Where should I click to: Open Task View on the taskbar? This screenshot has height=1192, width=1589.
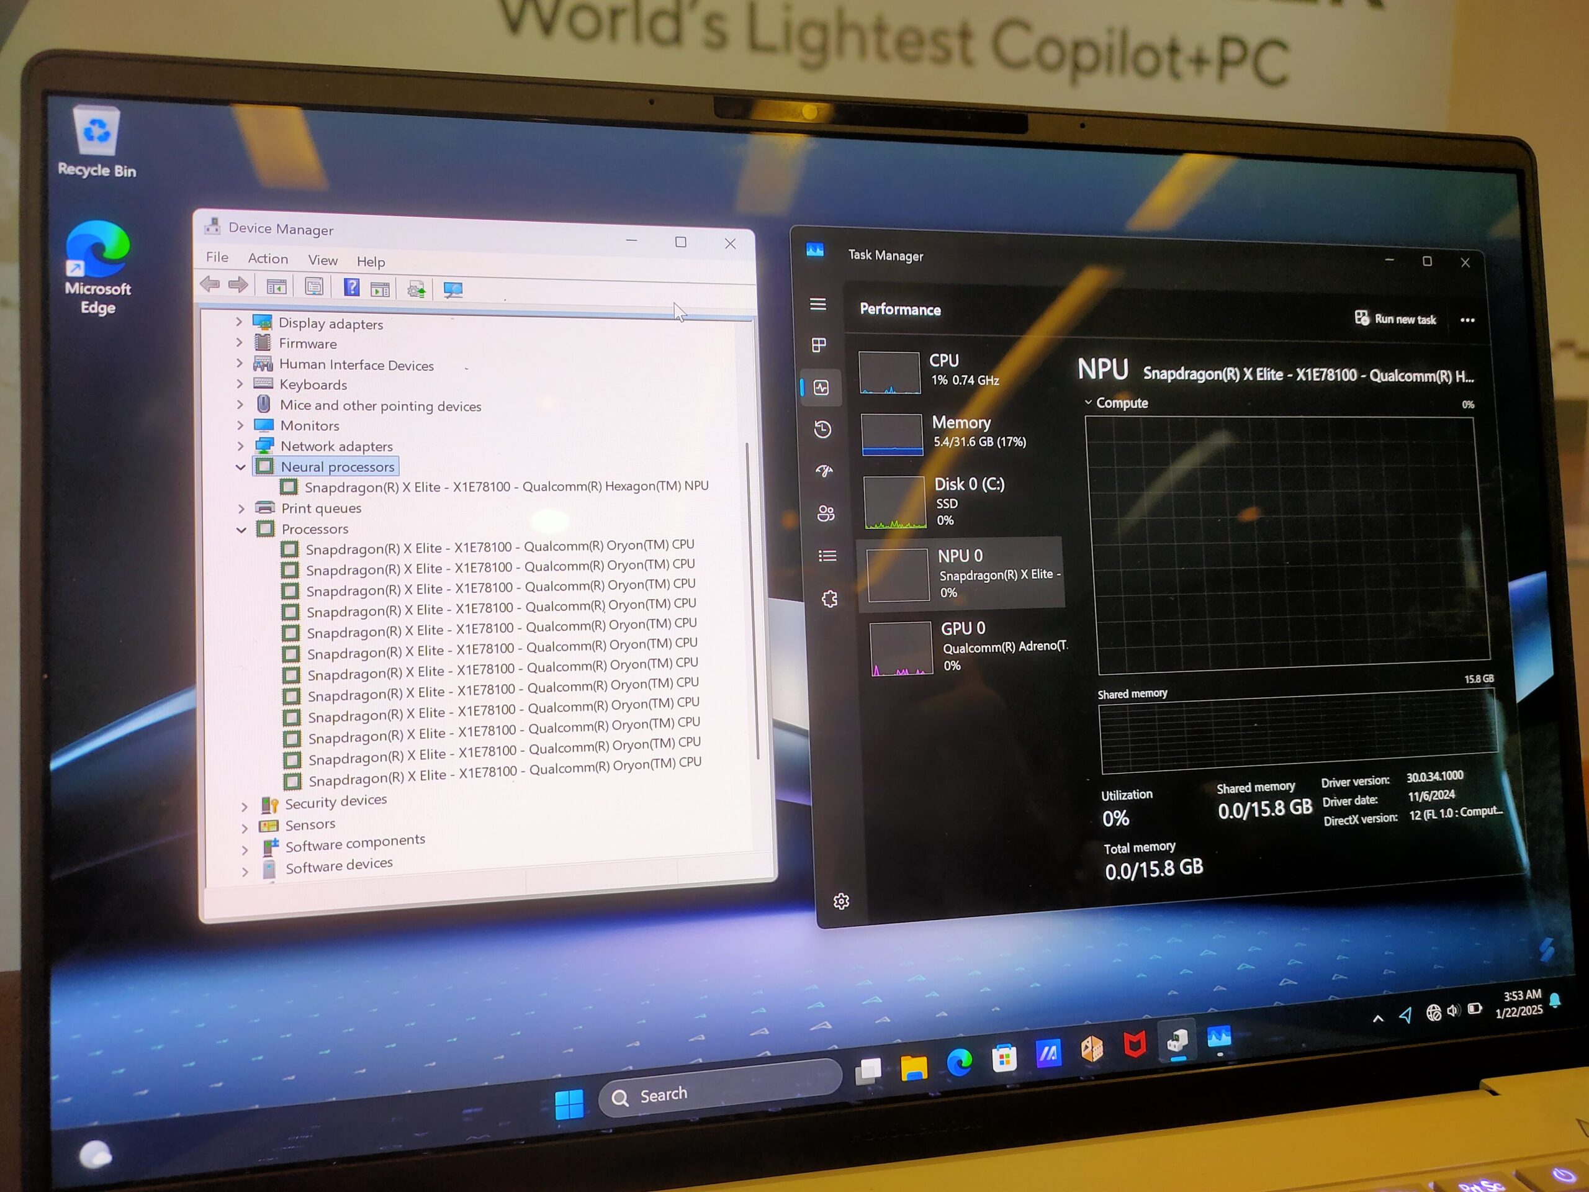[x=868, y=1070]
